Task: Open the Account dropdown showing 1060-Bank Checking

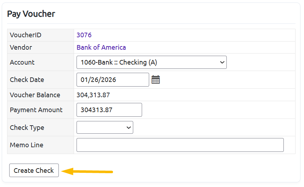Action: click(x=151, y=62)
